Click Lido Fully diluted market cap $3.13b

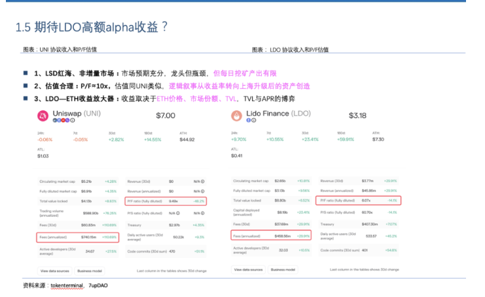pos(279,191)
